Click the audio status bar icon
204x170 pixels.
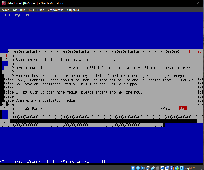coord(143,168)
